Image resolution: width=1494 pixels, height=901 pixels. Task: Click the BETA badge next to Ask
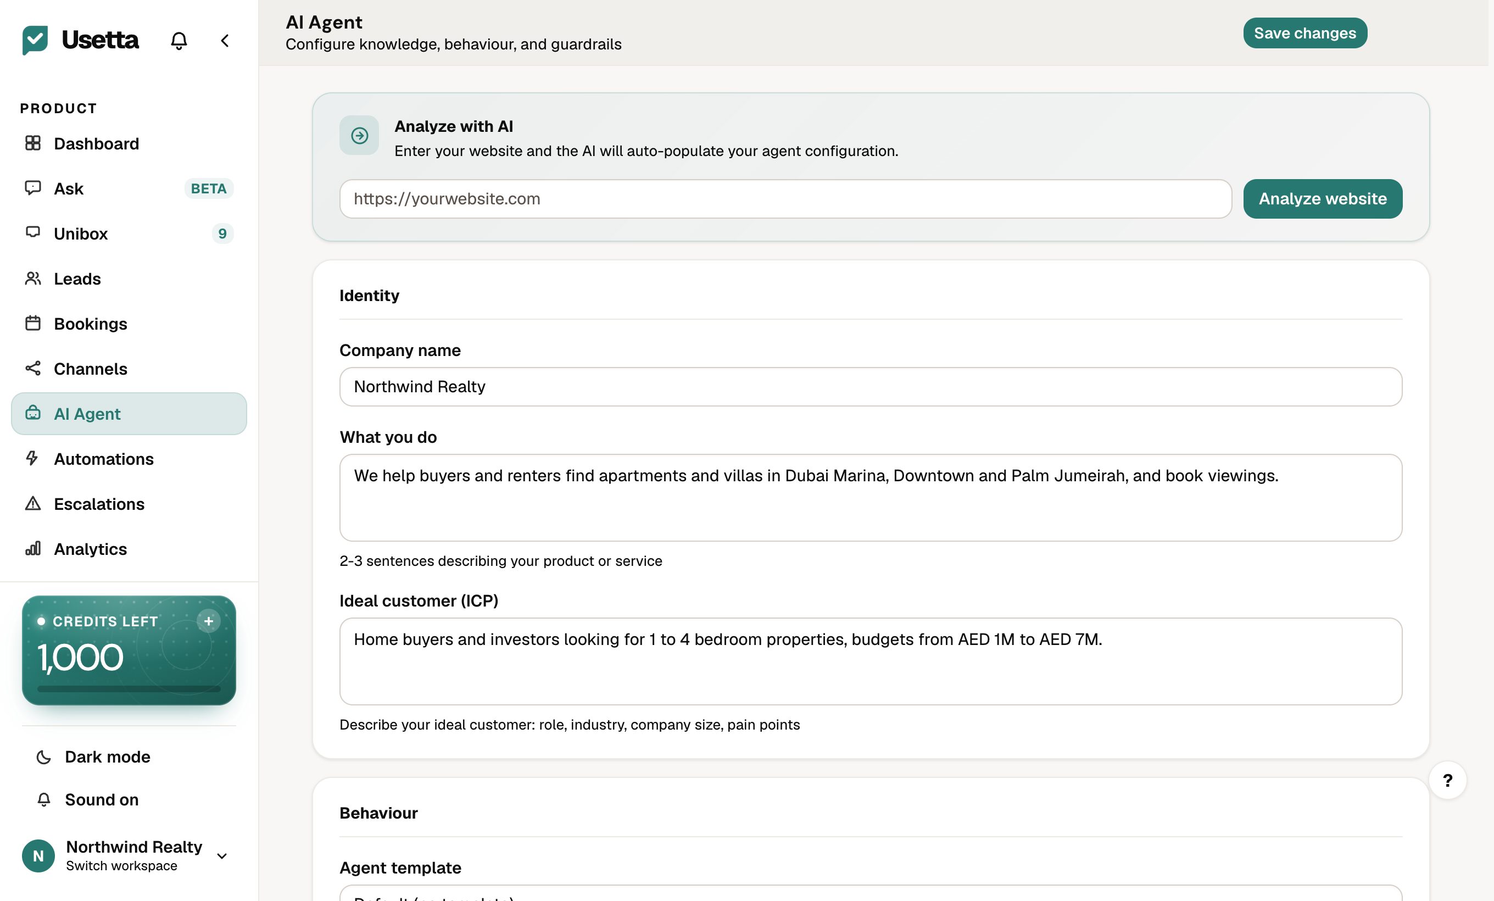click(x=209, y=188)
